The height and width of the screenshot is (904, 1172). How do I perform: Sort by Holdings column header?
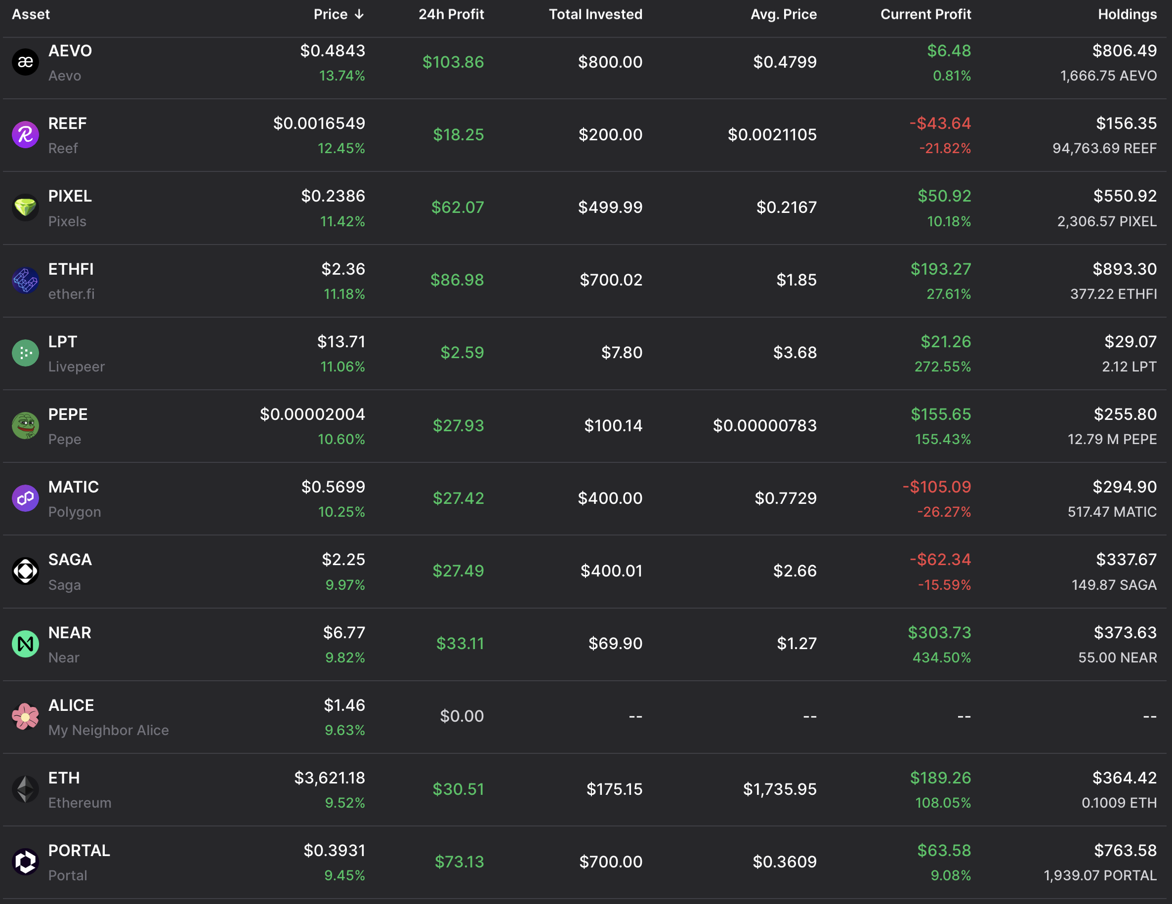coord(1127,14)
